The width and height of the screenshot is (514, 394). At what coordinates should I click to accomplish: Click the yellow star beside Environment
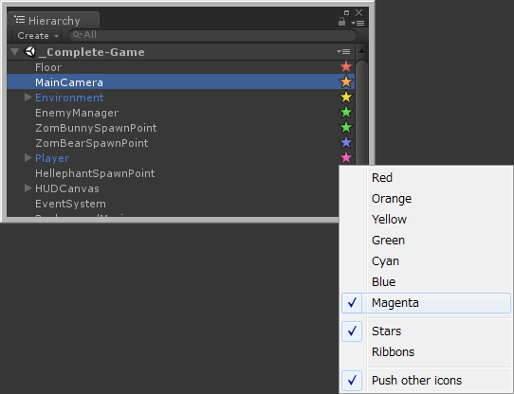(x=346, y=98)
